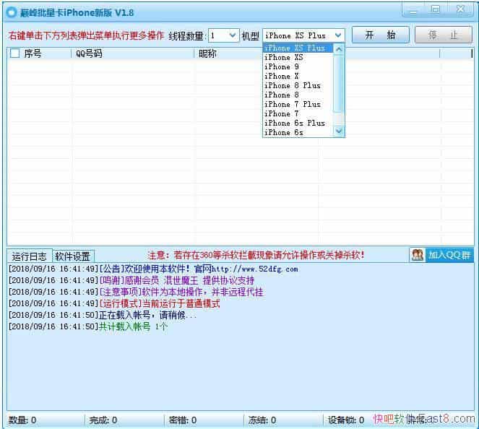Image resolution: width=479 pixels, height=429 pixels.
Task: Choose iPhone 6s Plus entry
Action: click(x=294, y=123)
